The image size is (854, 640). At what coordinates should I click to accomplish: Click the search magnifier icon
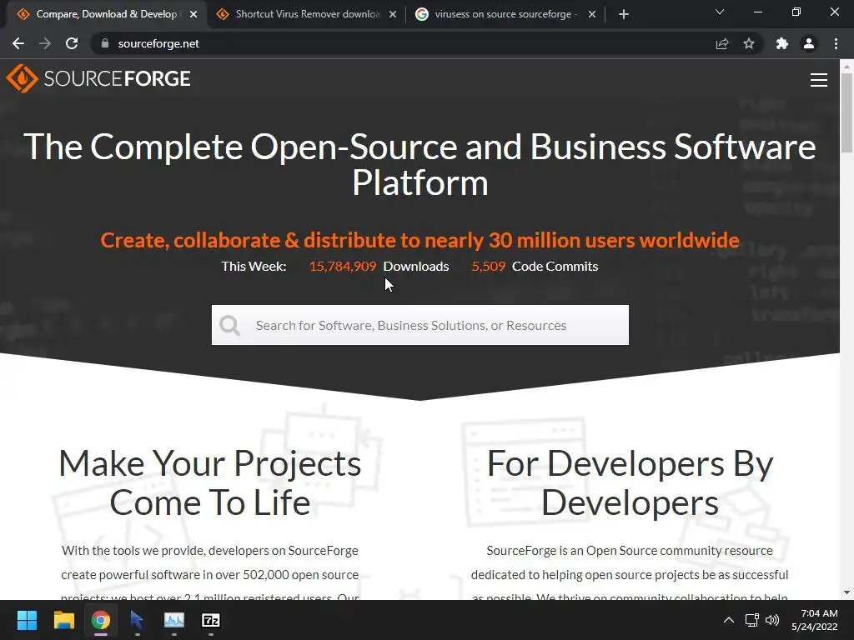coord(229,326)
